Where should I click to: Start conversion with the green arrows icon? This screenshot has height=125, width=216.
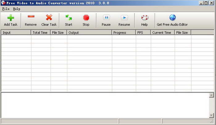click(69, 18)
